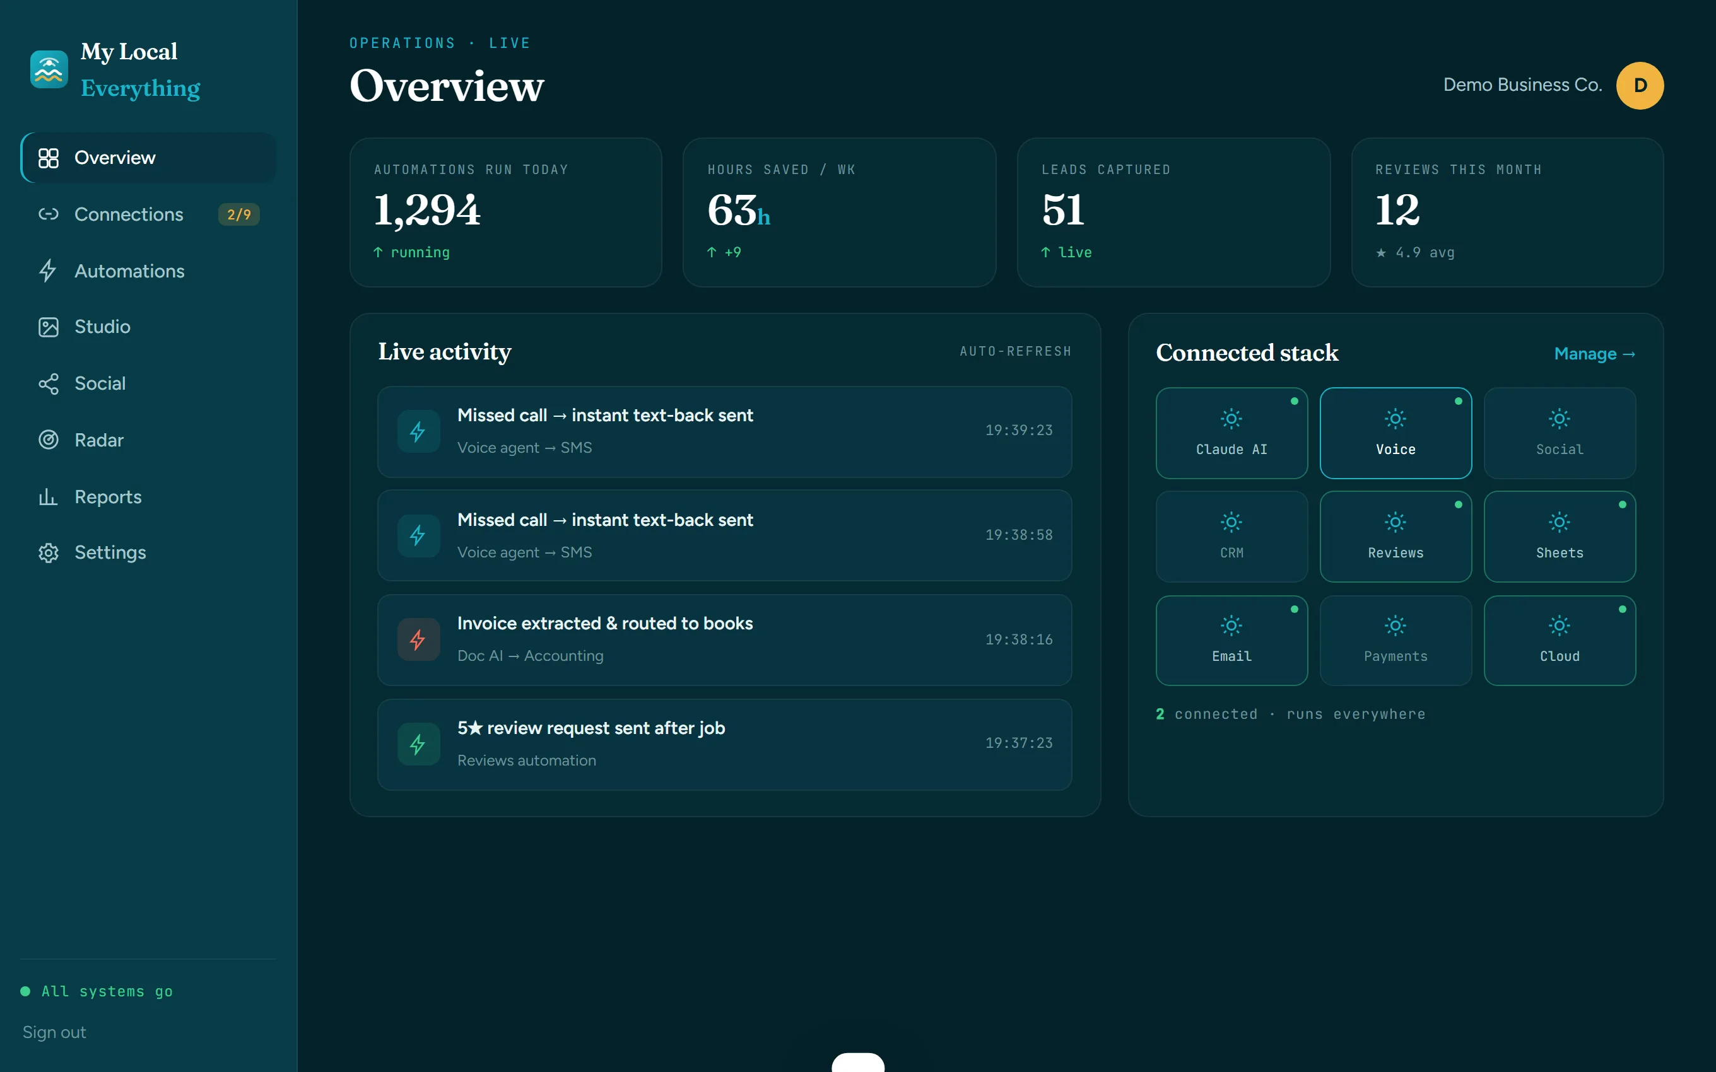Go to Automations page
Image resolution: width=1716 pixels, height=1072 pixels.
pyautogui.click(x=148, y=271)
